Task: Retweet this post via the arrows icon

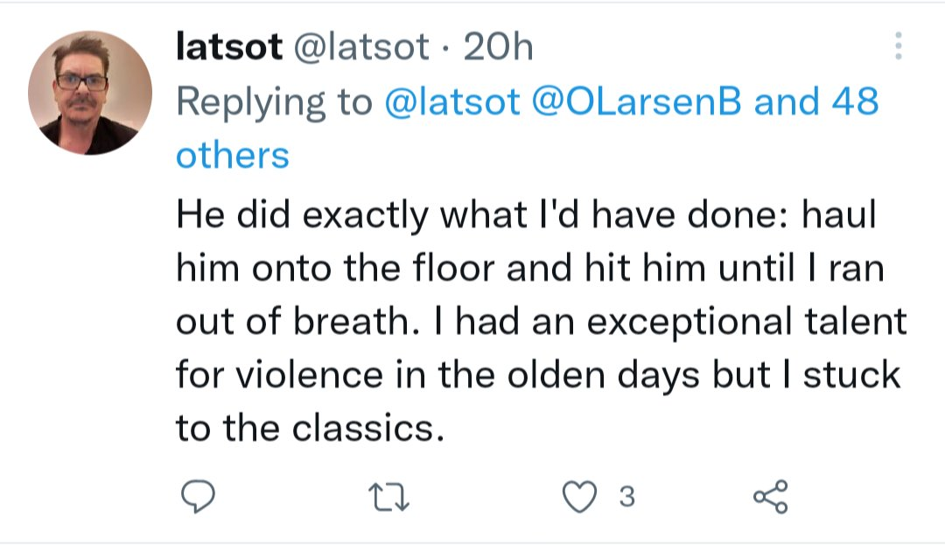Action: click(x=388, y=498)
